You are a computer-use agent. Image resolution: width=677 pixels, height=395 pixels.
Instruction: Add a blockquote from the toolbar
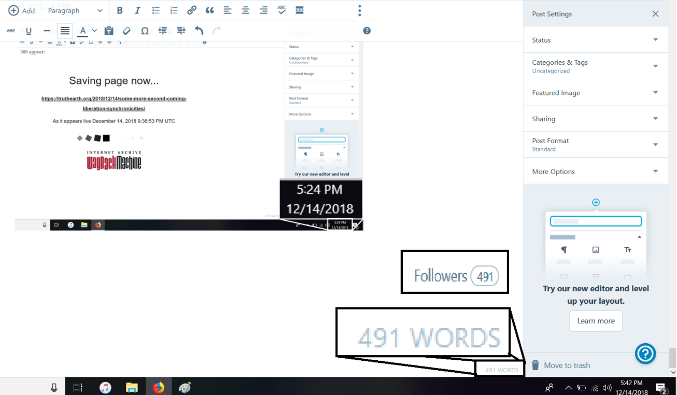(x=209, y=10)
